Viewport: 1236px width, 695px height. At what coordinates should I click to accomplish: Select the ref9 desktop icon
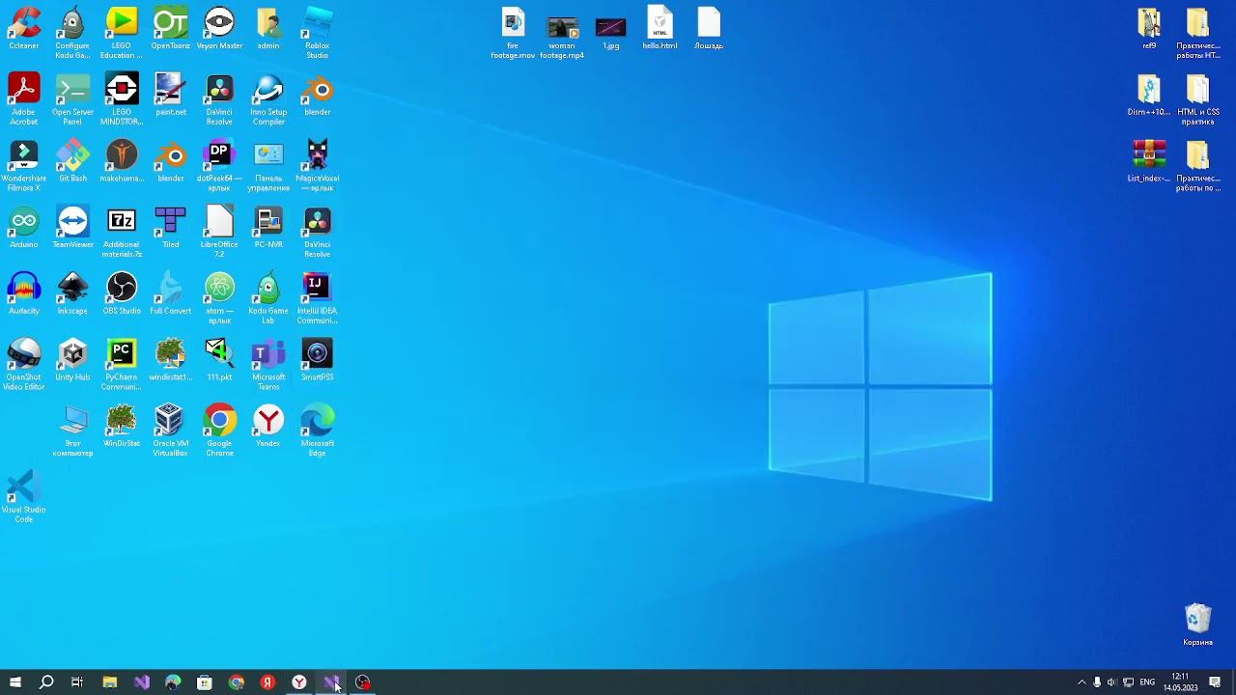(x=1149, y=29)
